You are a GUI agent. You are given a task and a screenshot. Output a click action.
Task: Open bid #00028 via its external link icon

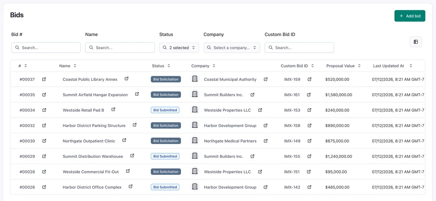44,172
